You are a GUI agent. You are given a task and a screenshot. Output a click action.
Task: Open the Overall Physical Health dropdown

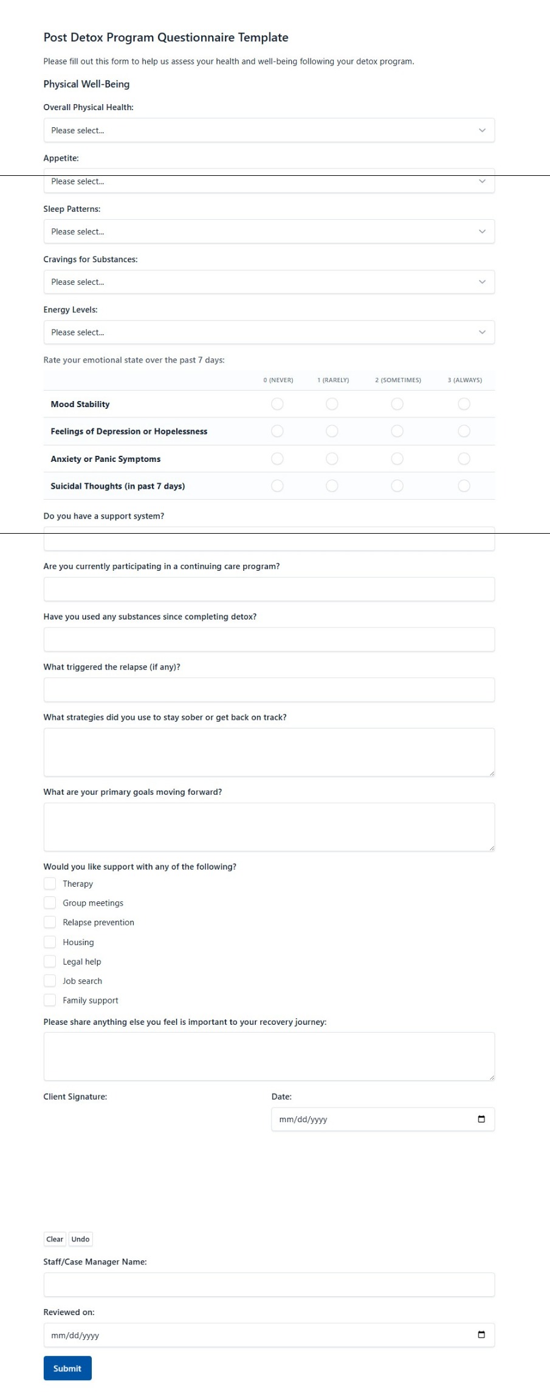(269, 130)
